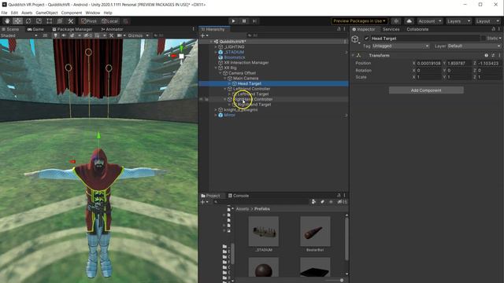
Task: Click the Head Target object cube icon
Action: (355, 39)
